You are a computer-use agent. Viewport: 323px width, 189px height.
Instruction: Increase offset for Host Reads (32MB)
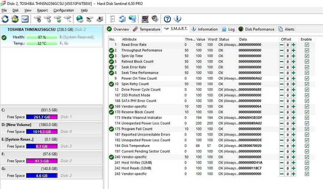293,168
